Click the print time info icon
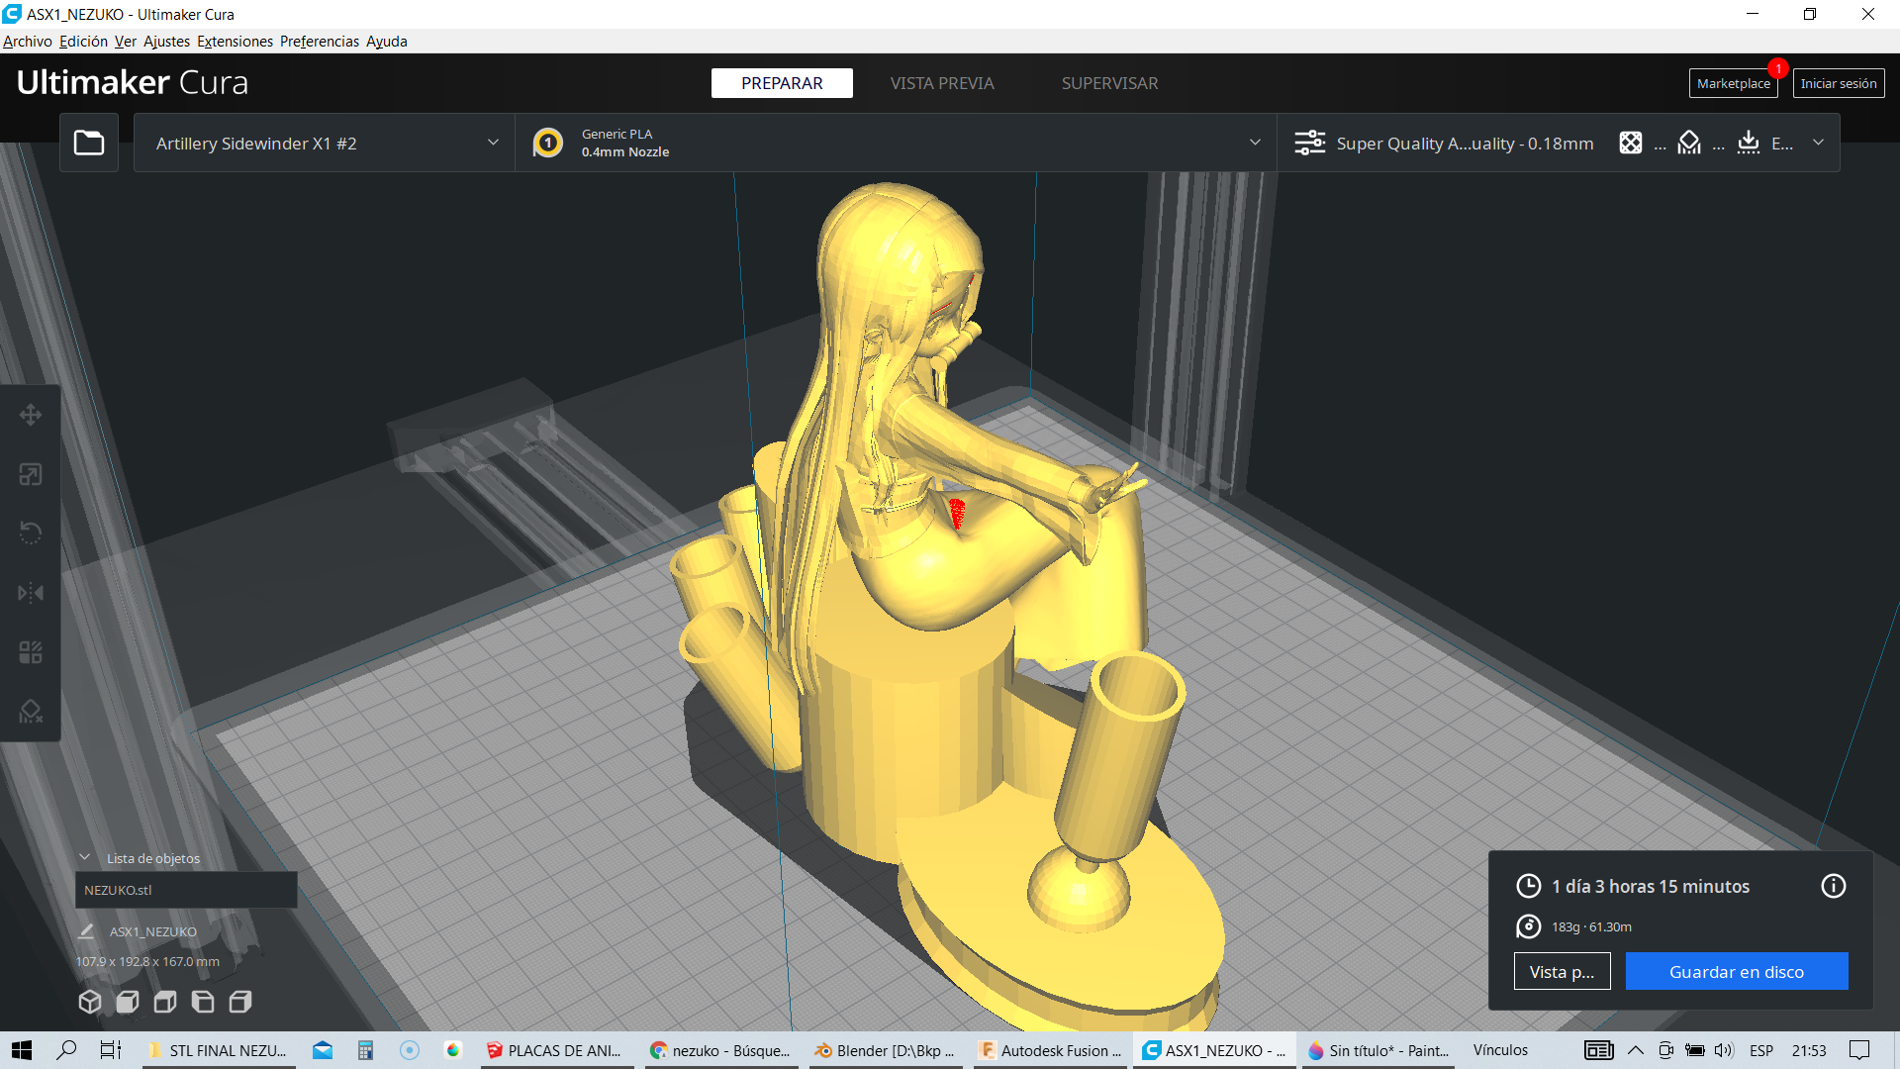 [x=1833, y=886]
